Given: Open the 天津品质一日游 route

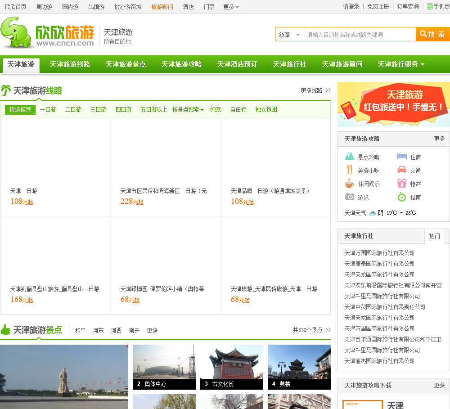Looking at the screenshot, I should [270, 191].
